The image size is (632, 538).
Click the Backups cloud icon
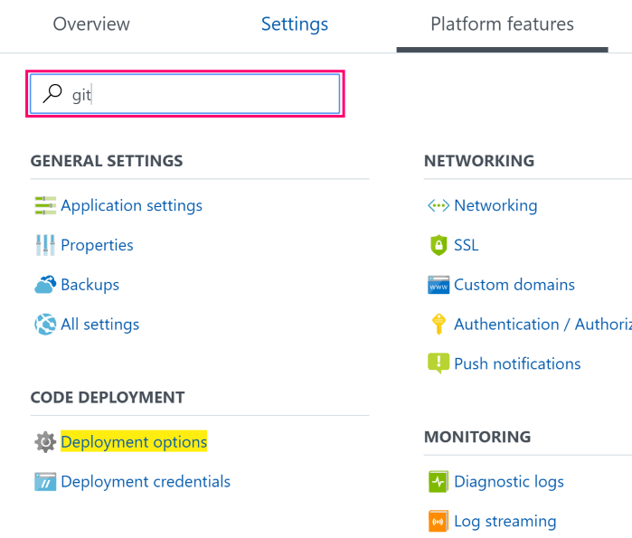44,285
